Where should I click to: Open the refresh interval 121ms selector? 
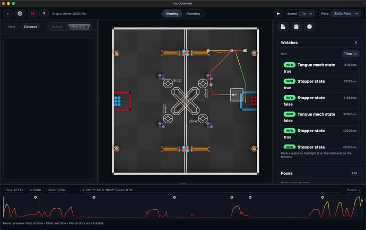point(79,27)
